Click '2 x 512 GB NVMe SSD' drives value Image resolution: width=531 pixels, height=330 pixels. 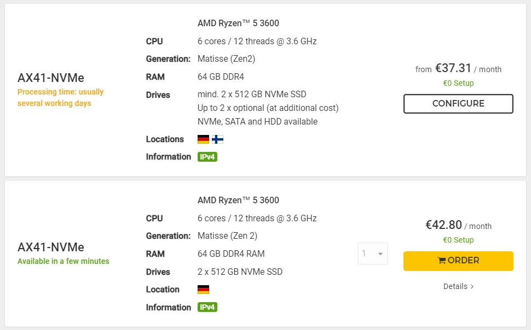[x=240, y=272]
